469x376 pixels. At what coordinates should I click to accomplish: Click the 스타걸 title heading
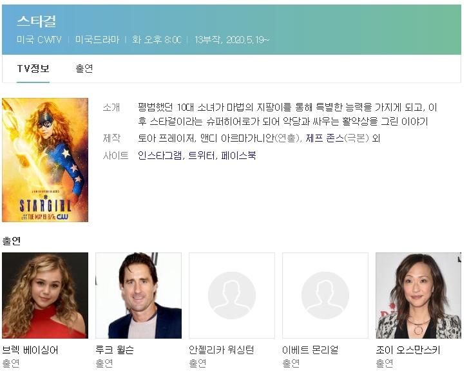[x=36, y=21]
